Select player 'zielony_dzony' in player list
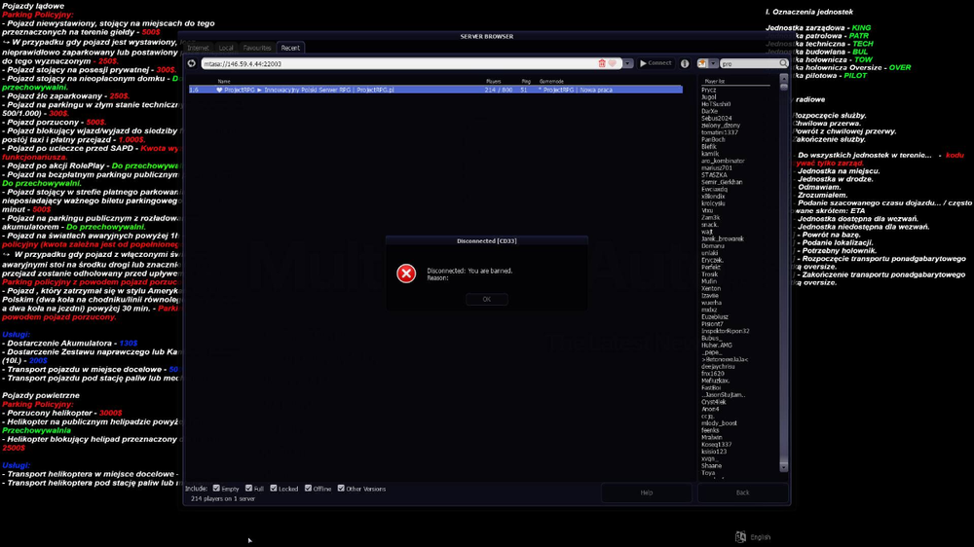974x547 pixels. point(721,126)
